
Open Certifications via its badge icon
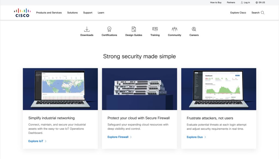[109, 29]
